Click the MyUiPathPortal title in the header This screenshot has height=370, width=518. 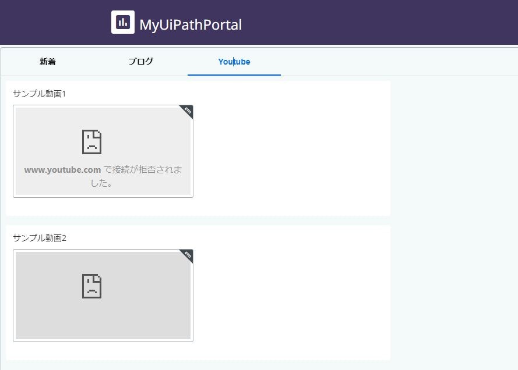pos(189,24)
